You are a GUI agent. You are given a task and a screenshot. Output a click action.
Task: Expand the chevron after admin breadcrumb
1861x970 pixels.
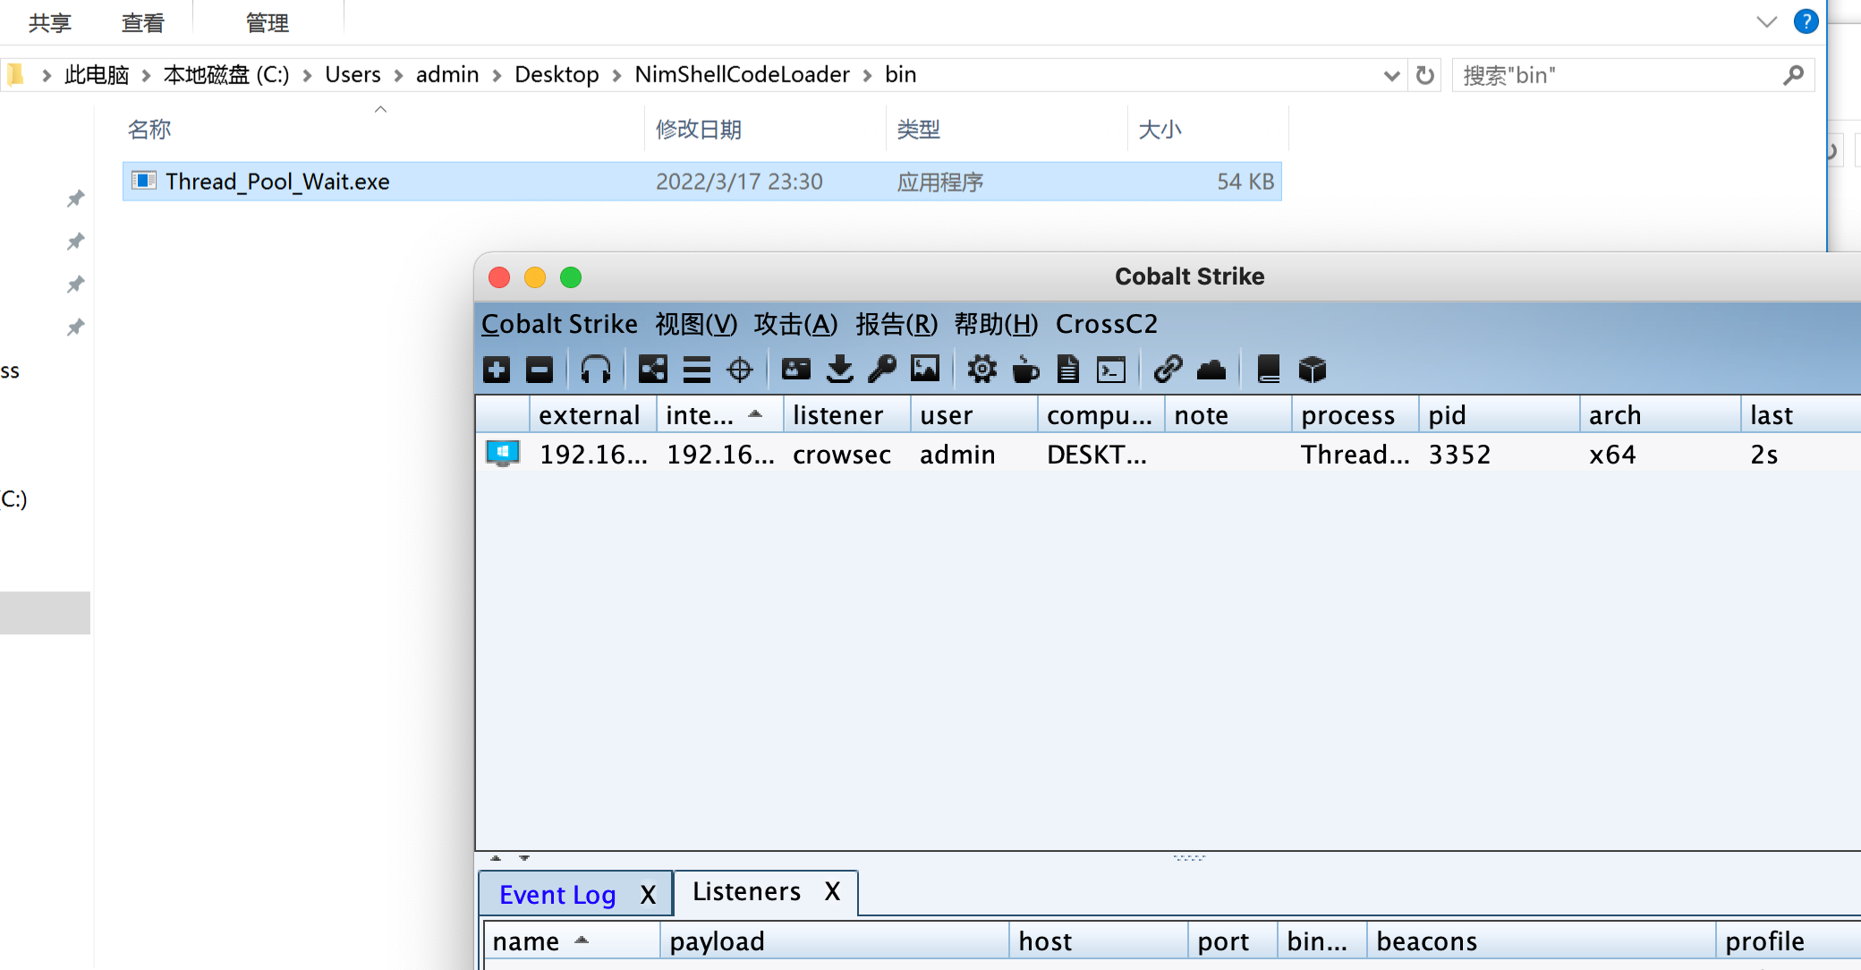(497, 75)
